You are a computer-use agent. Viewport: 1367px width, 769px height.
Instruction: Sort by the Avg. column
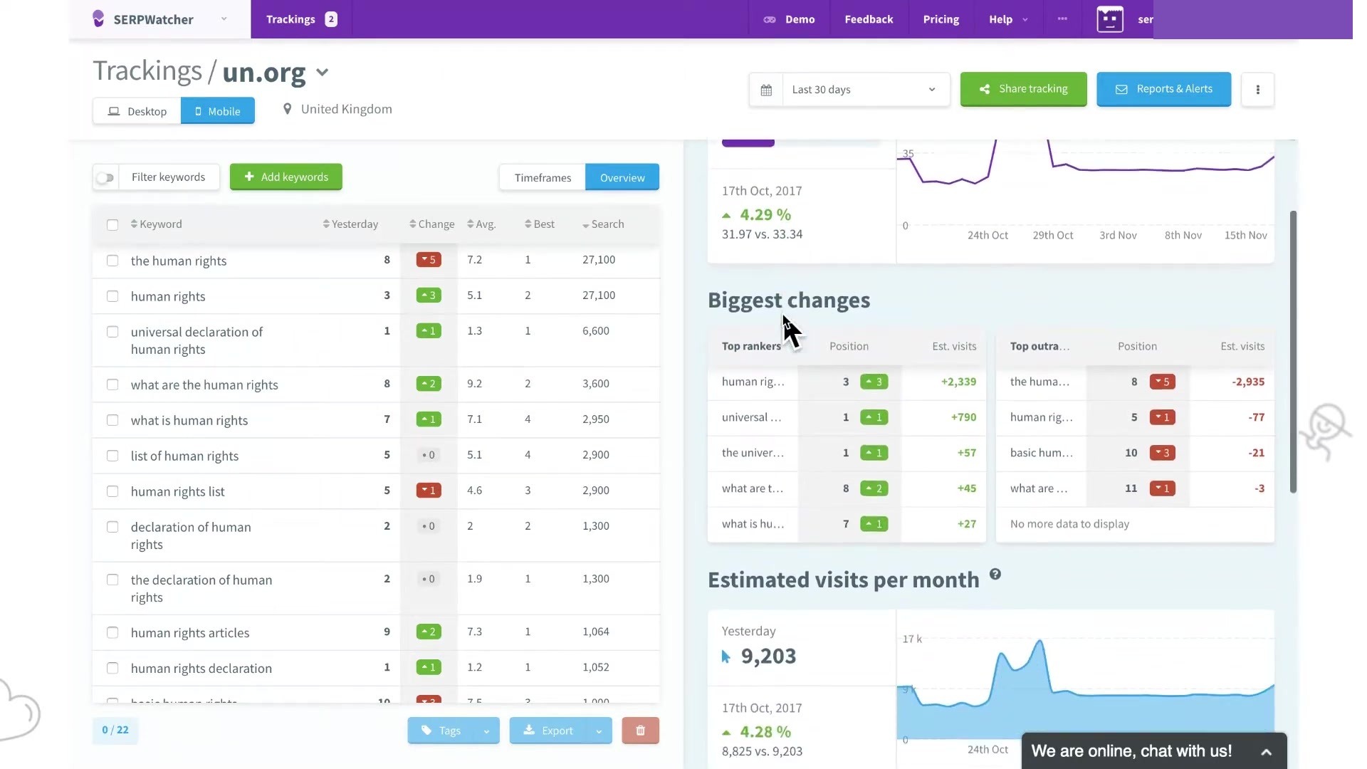click(481, 224)
